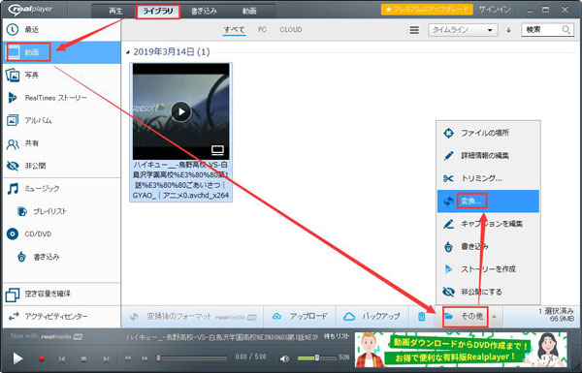Open CD/DVD section
This screenshot has width=582, height=373.
pos(61,233)
